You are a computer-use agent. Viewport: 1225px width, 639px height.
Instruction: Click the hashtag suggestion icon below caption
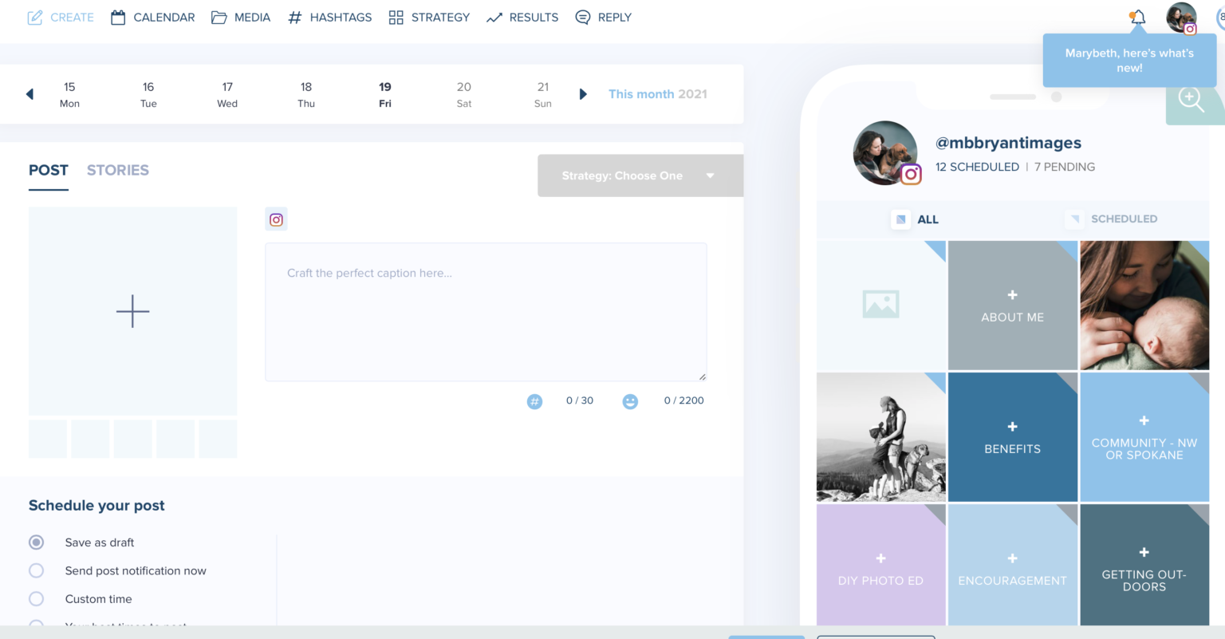(x=534, y=401)
